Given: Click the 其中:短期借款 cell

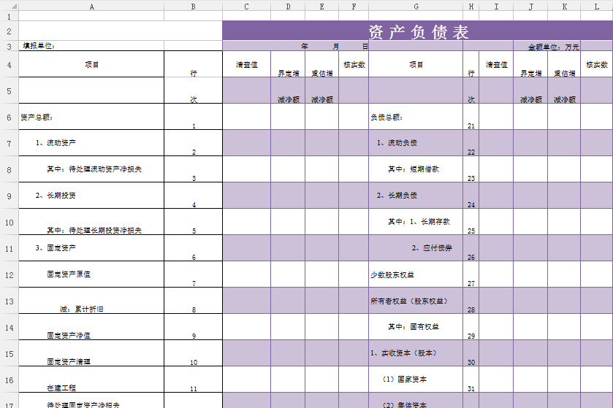Looking at the screenshot, I should click(x=415, y=169).
